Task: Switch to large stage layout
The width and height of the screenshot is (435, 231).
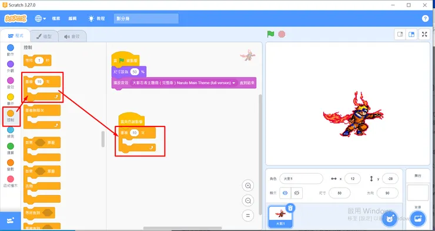Action: 411,35
